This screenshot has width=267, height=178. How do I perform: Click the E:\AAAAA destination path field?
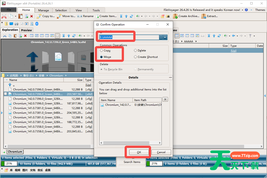click(x=129, y=37)
